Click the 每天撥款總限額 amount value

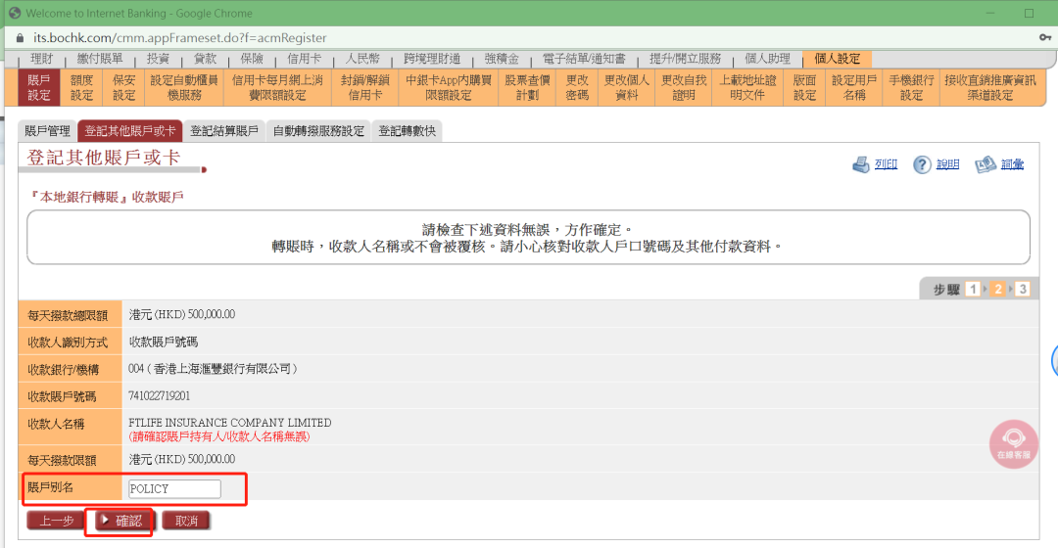tap(182, 315)
